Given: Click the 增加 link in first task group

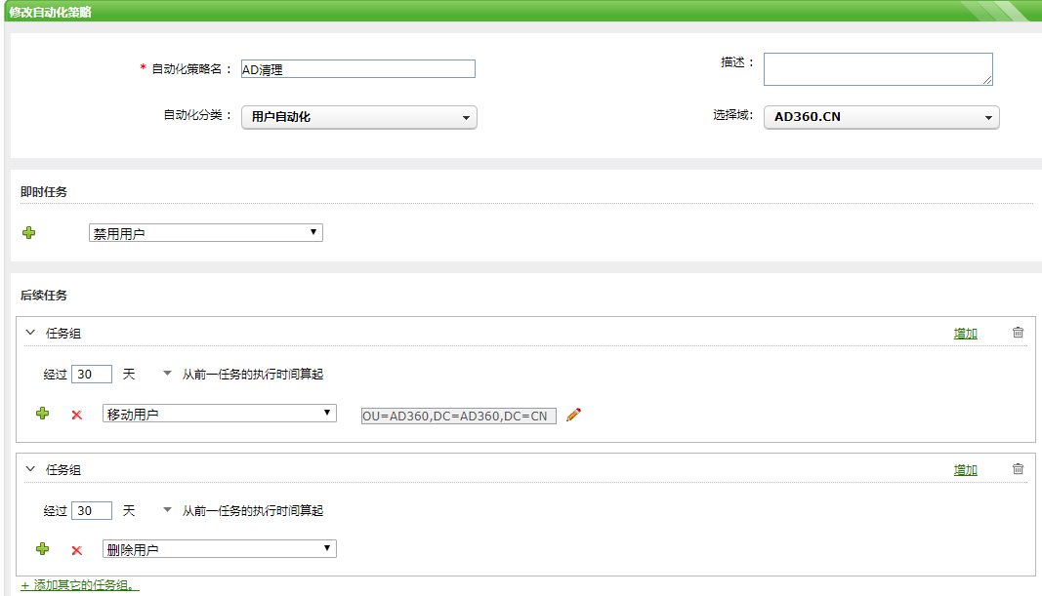Looking at the screenshot, I should tap(965, 332).
